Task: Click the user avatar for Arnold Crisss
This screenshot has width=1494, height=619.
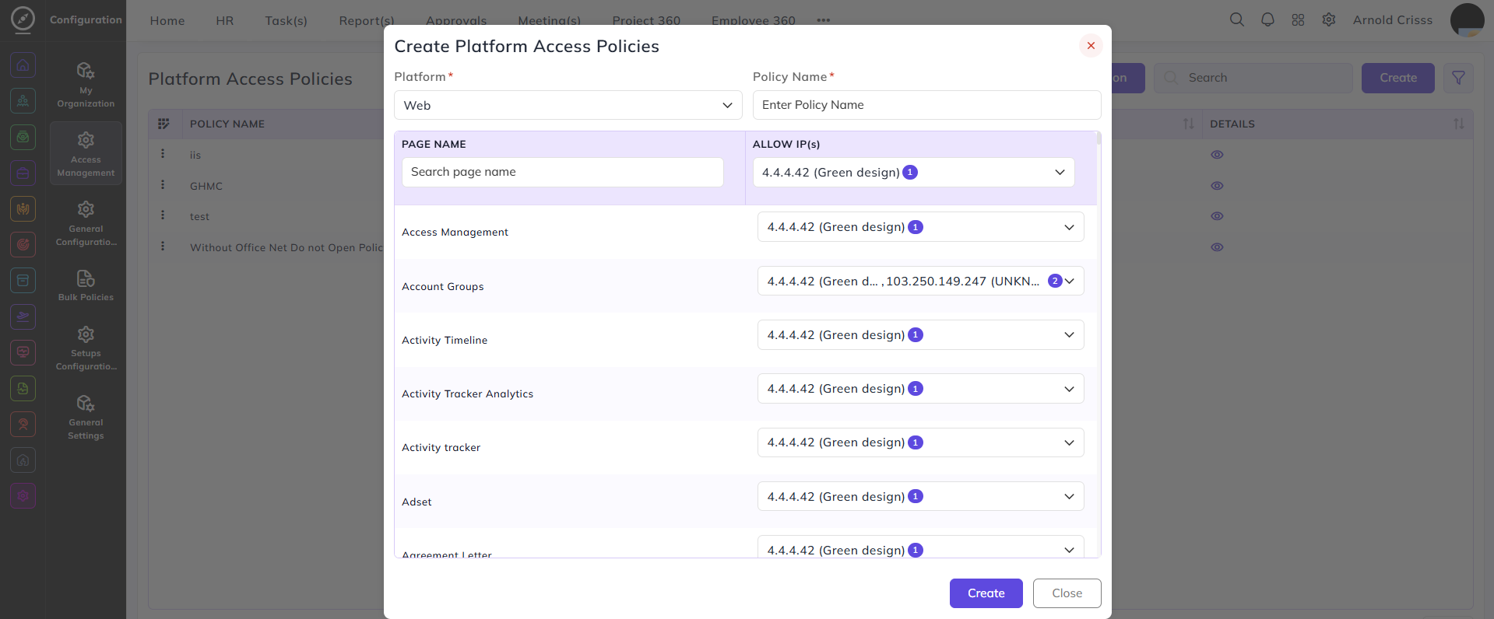Action: (x=1467, y=19)
